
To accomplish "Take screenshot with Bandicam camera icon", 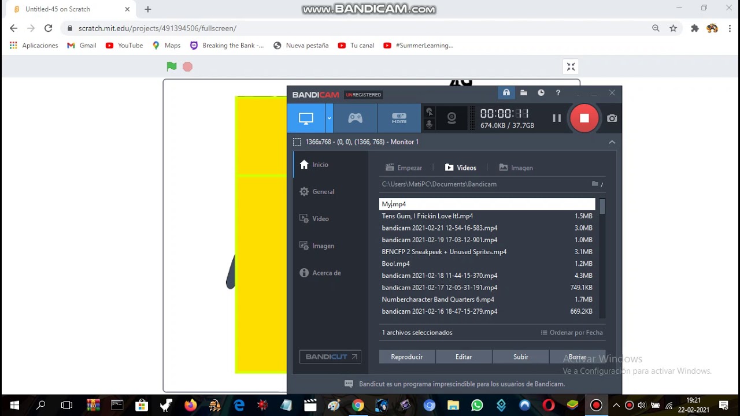I will tap(612, 118).
